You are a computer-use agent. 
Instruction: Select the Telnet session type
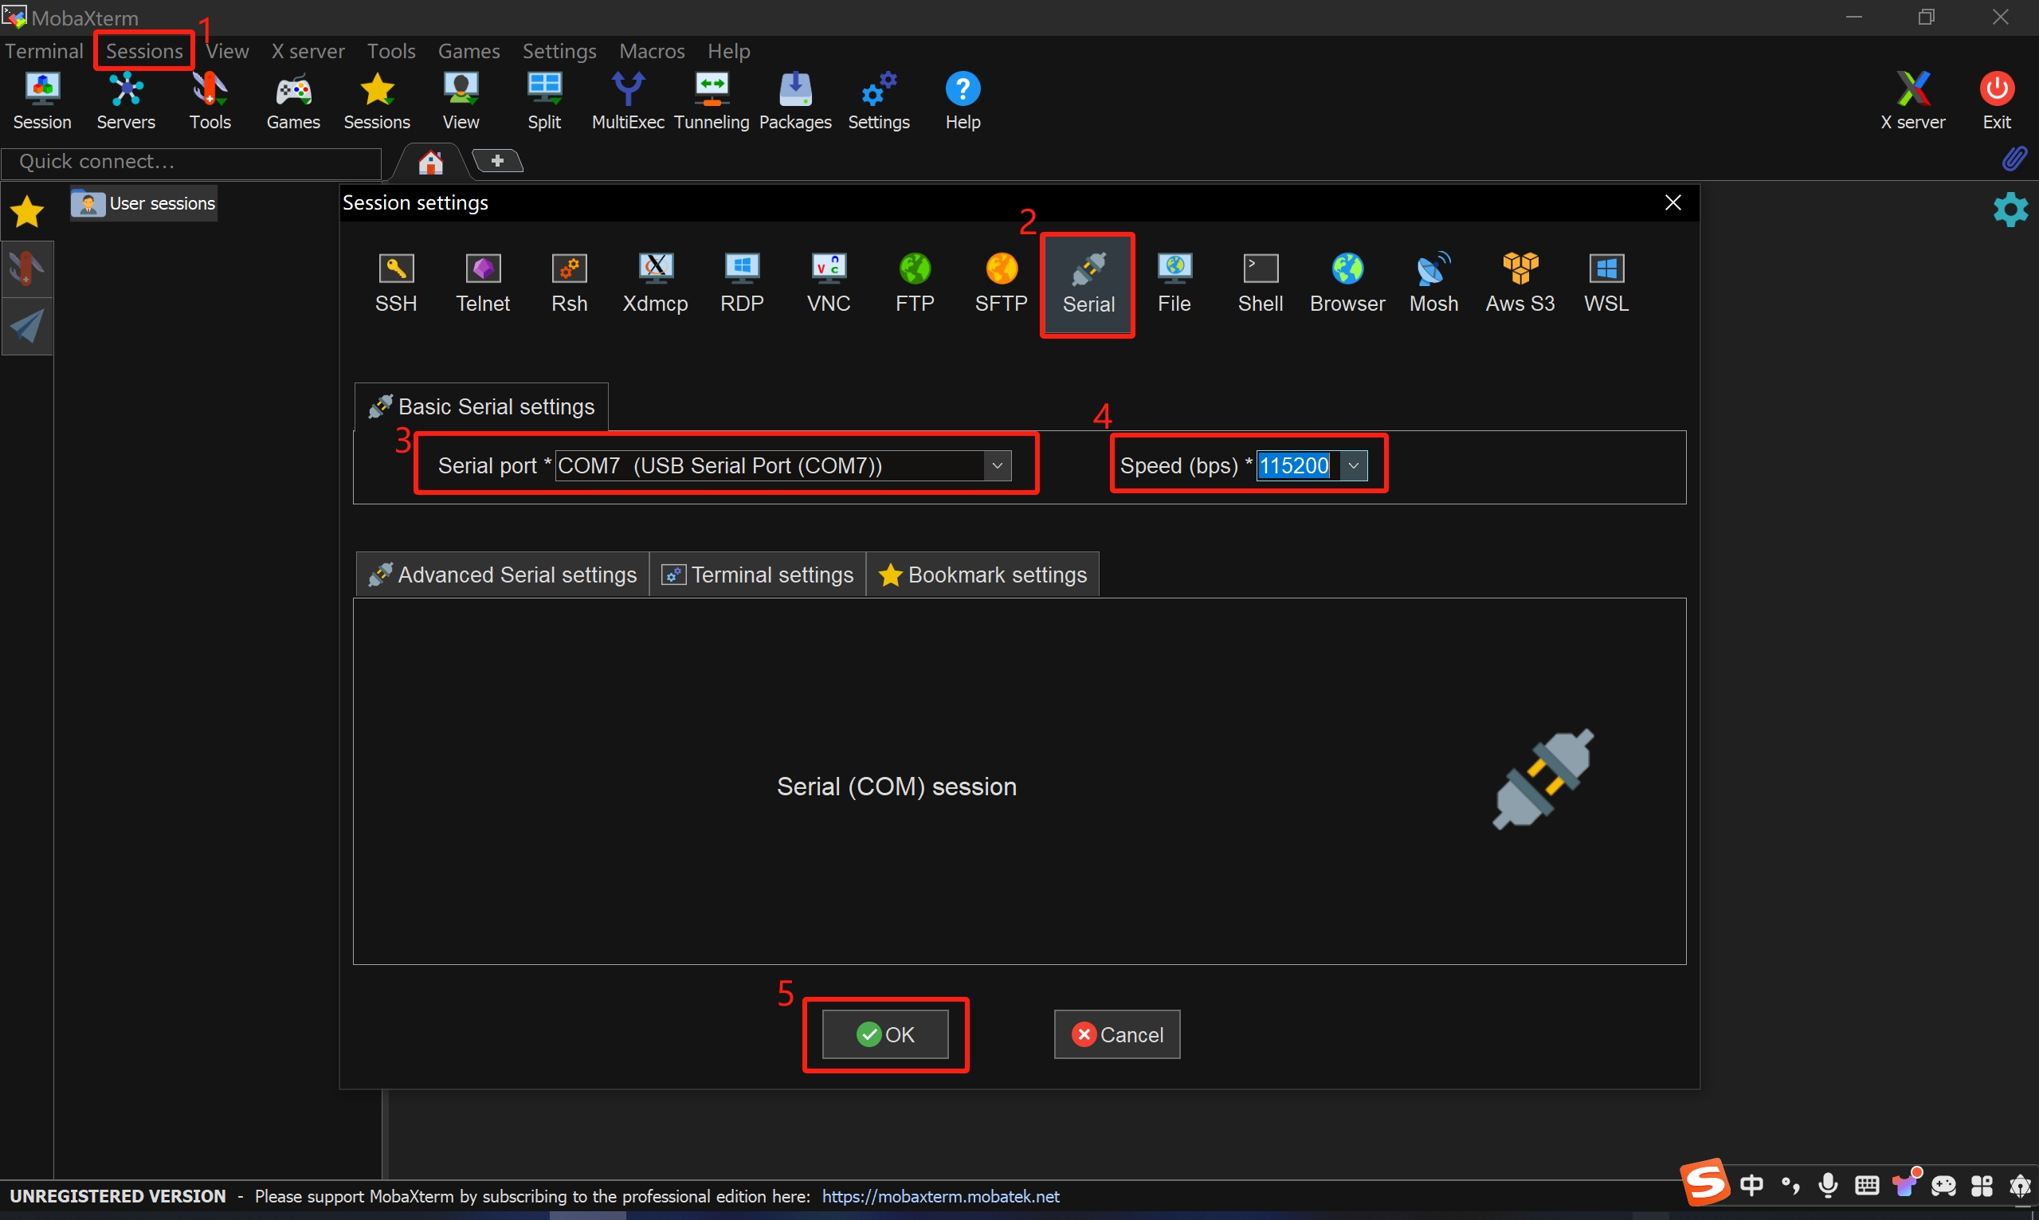pos(483,284)
